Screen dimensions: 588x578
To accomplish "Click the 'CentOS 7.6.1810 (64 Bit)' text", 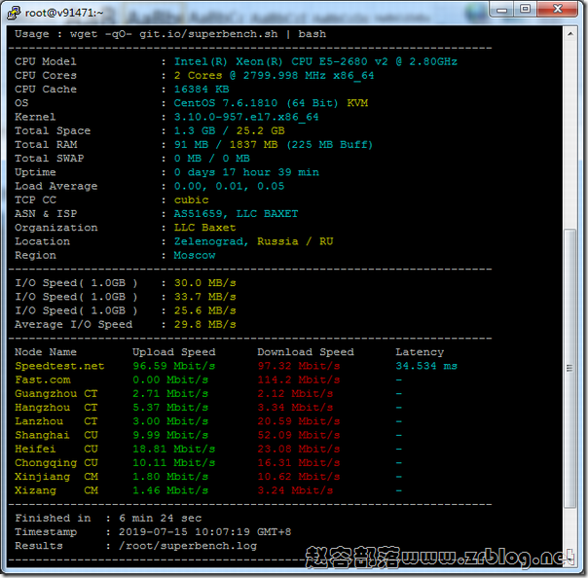I will (x=256, y=103).
